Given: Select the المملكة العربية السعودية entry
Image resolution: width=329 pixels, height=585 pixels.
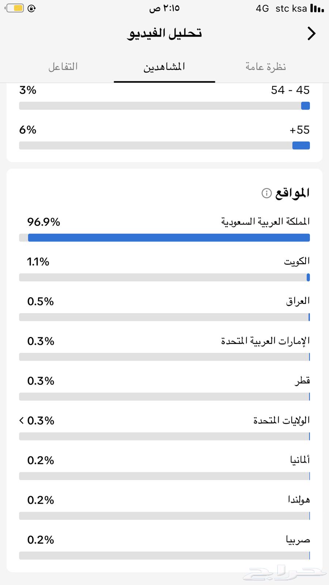Looking at the screenshot, I should click(x=264, y=221).
